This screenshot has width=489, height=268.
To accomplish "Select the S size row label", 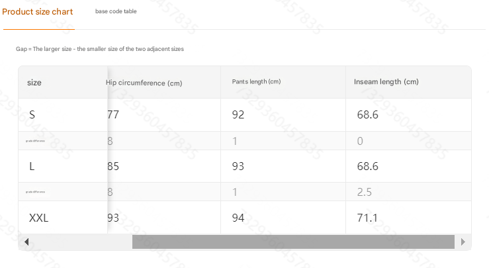I will coord(32,115).
